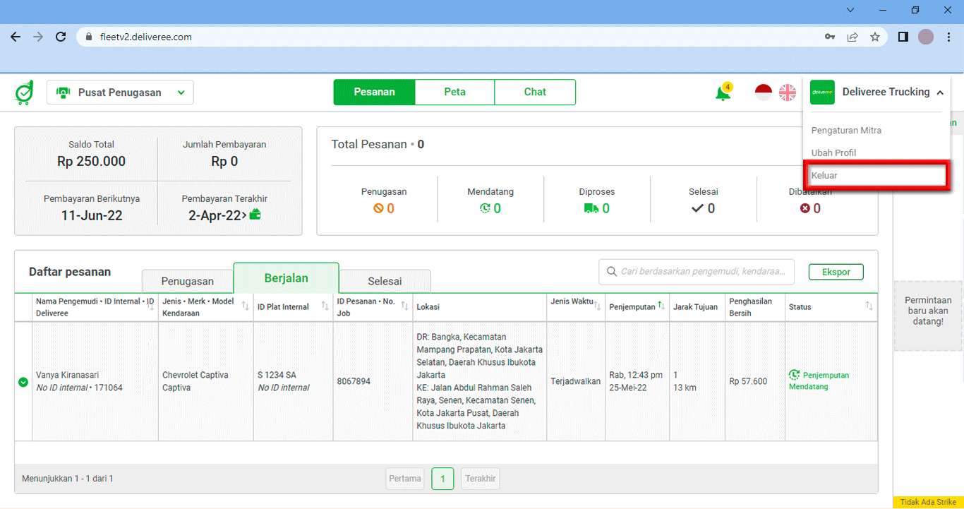The width and height of the screenshot is (964, 509).
Task: Switch to Pesanan tab
Action: click(374, 92)
